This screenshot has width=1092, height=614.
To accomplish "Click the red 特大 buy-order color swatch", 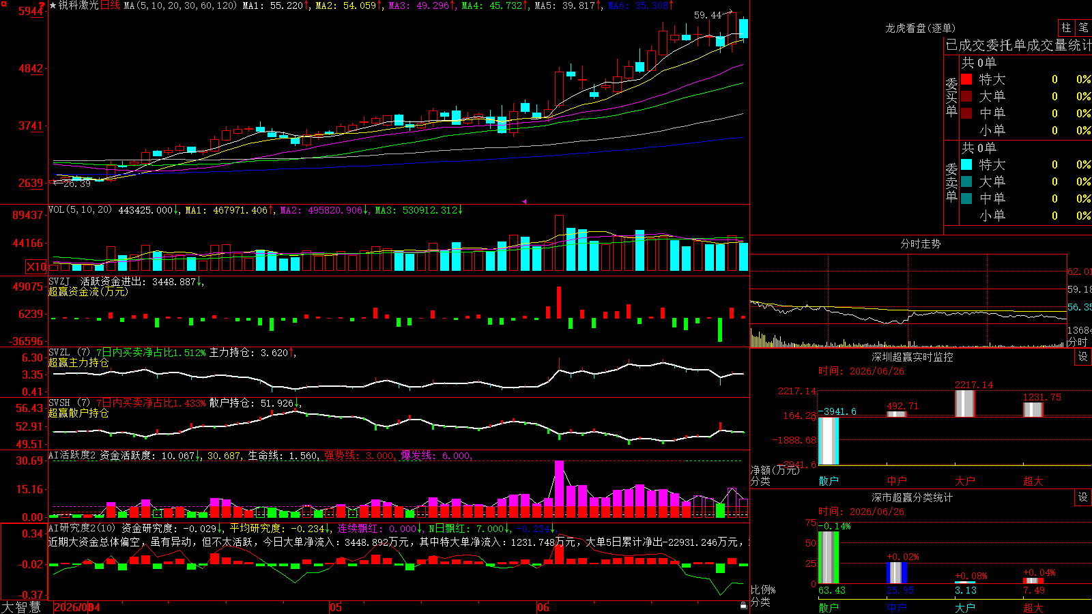I will (966, 79).
